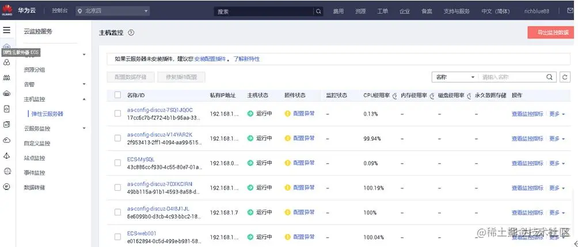Select 事件监控 in the sidebar

click(x=35, y=173)
